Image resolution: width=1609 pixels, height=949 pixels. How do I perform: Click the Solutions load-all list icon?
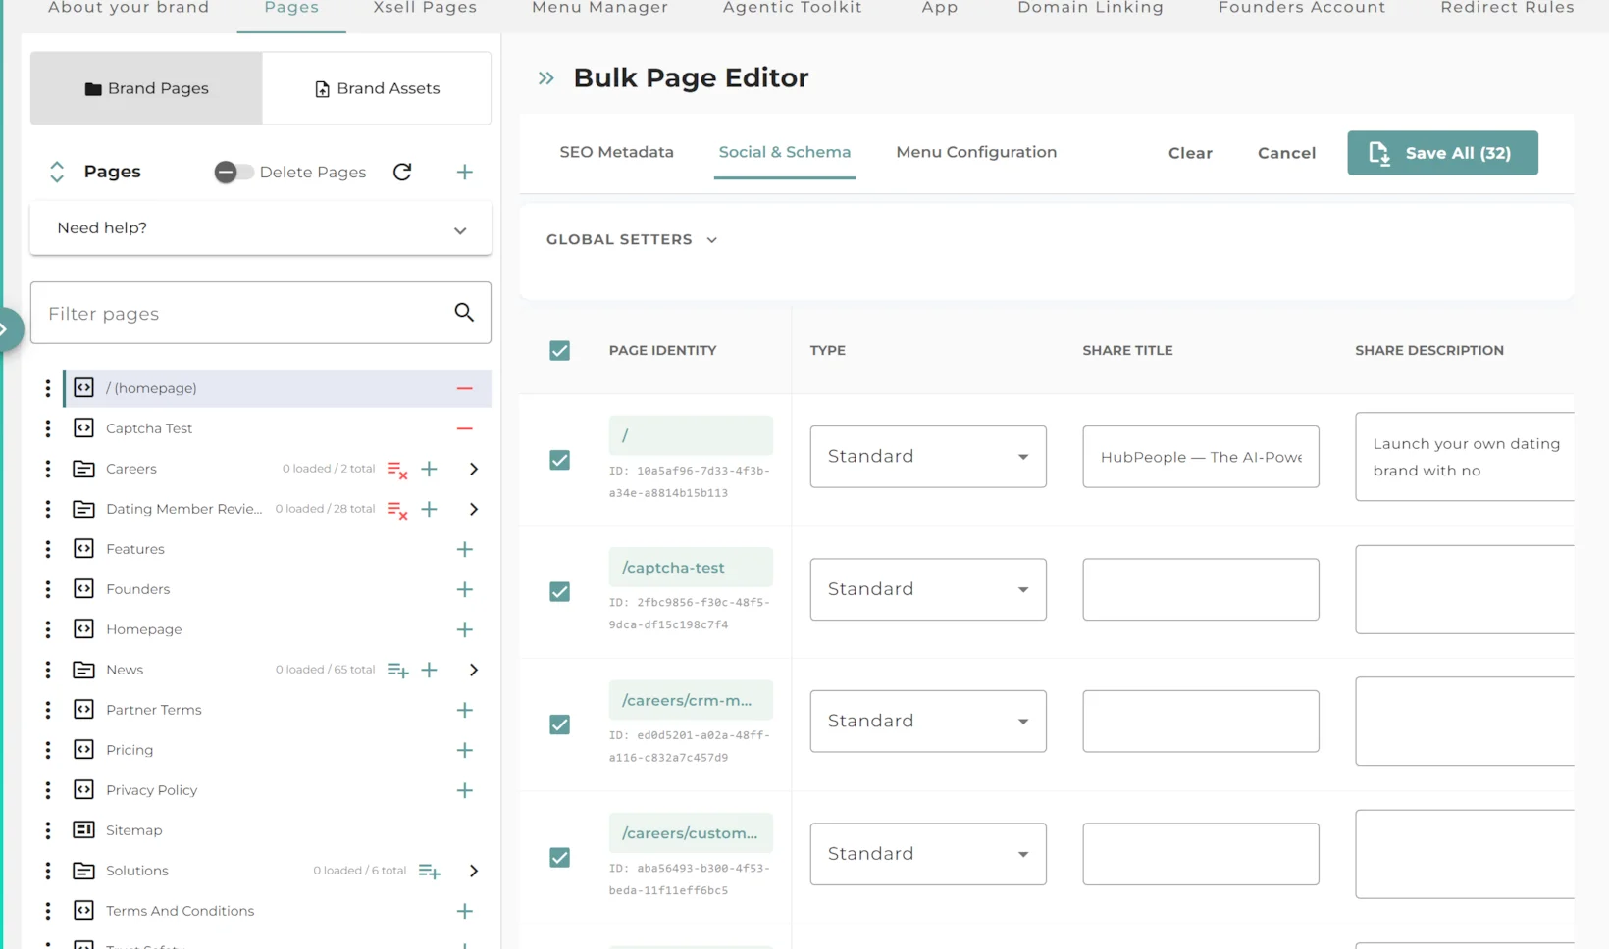(x=429, y=871)
